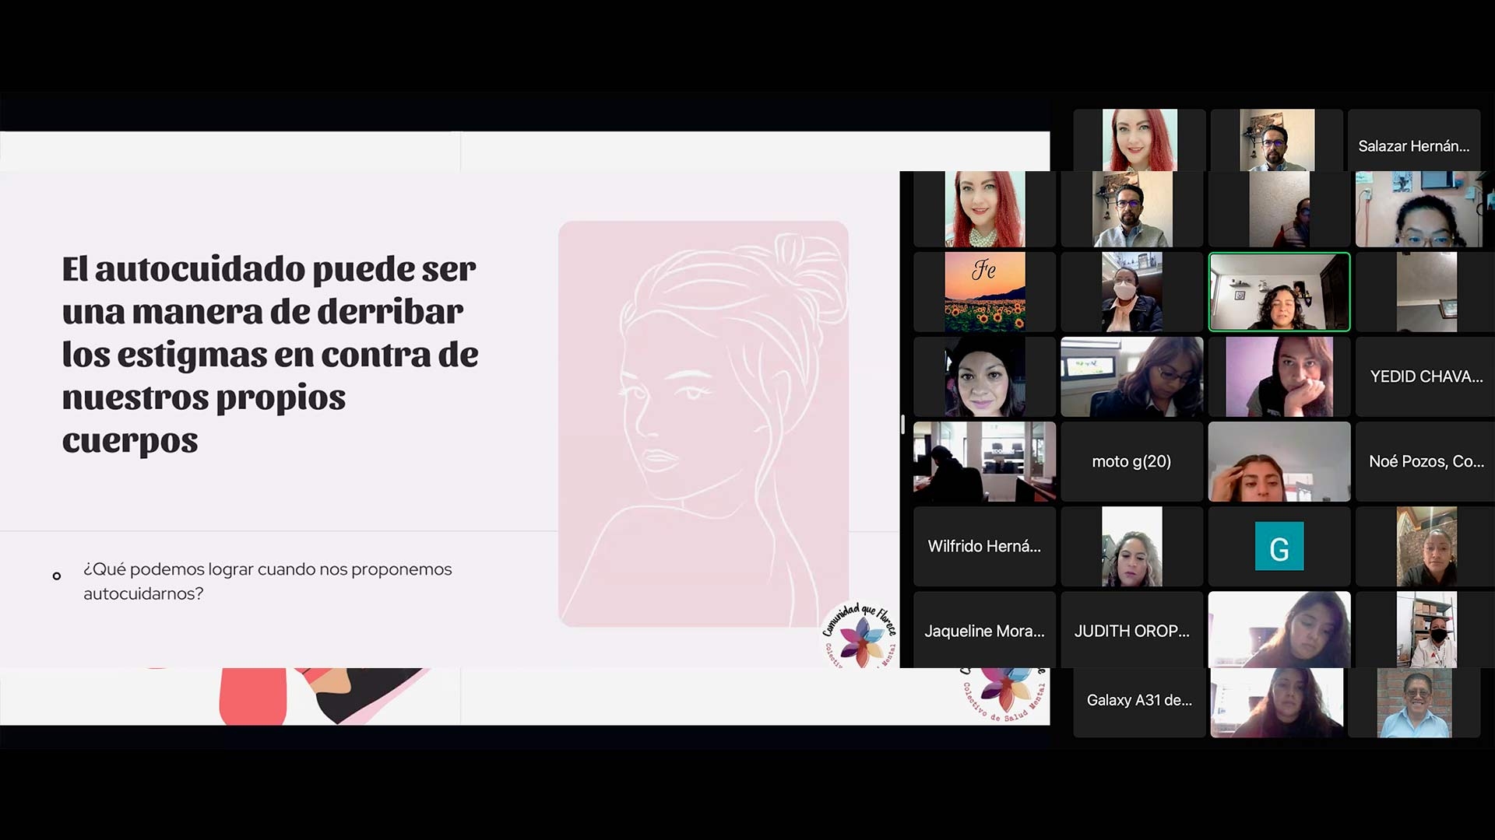The height and width of the screenshot is (840, 1495).
Task: Click the divider handle between slide and gallery
Action: click(902, 424)
